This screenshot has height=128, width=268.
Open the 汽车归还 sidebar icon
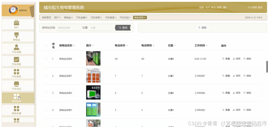pyautogui.click(x=16, y=84)
